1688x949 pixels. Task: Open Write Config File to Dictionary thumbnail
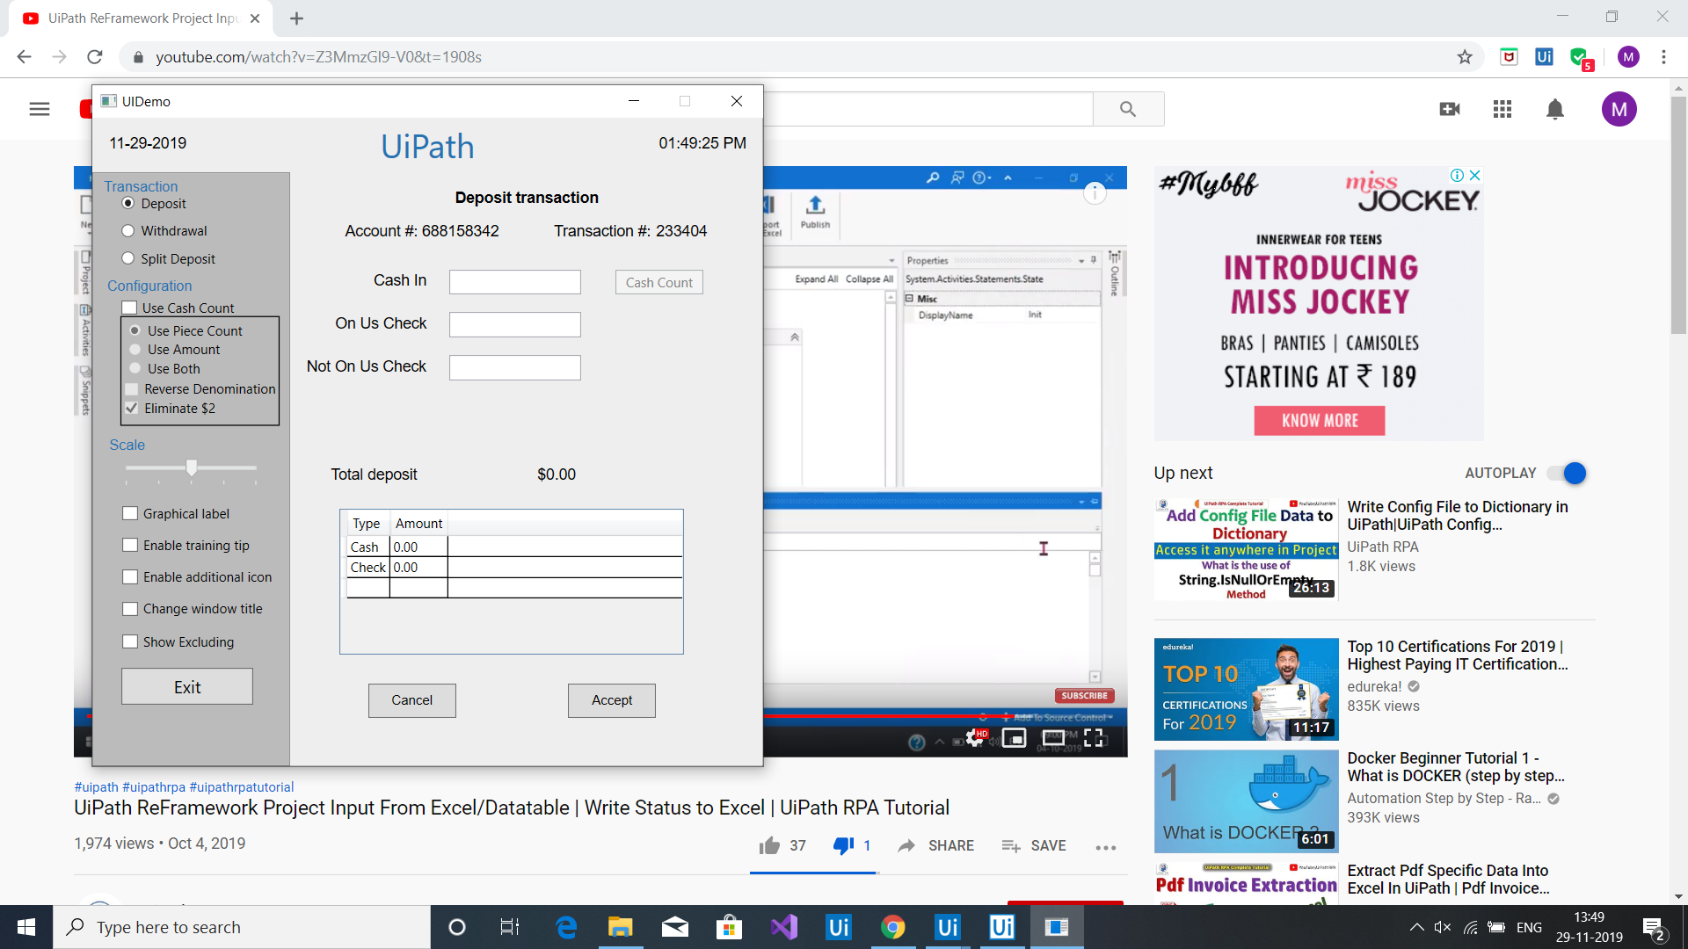point(1246,549)
